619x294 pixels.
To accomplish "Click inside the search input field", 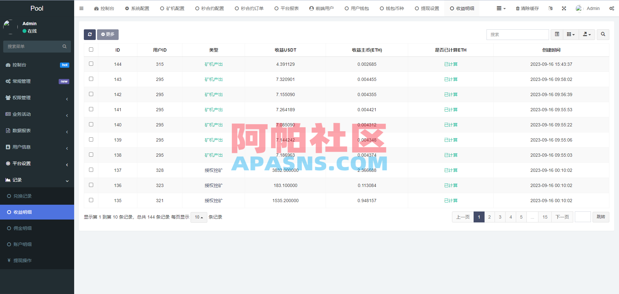I will (x=517, y=34).
